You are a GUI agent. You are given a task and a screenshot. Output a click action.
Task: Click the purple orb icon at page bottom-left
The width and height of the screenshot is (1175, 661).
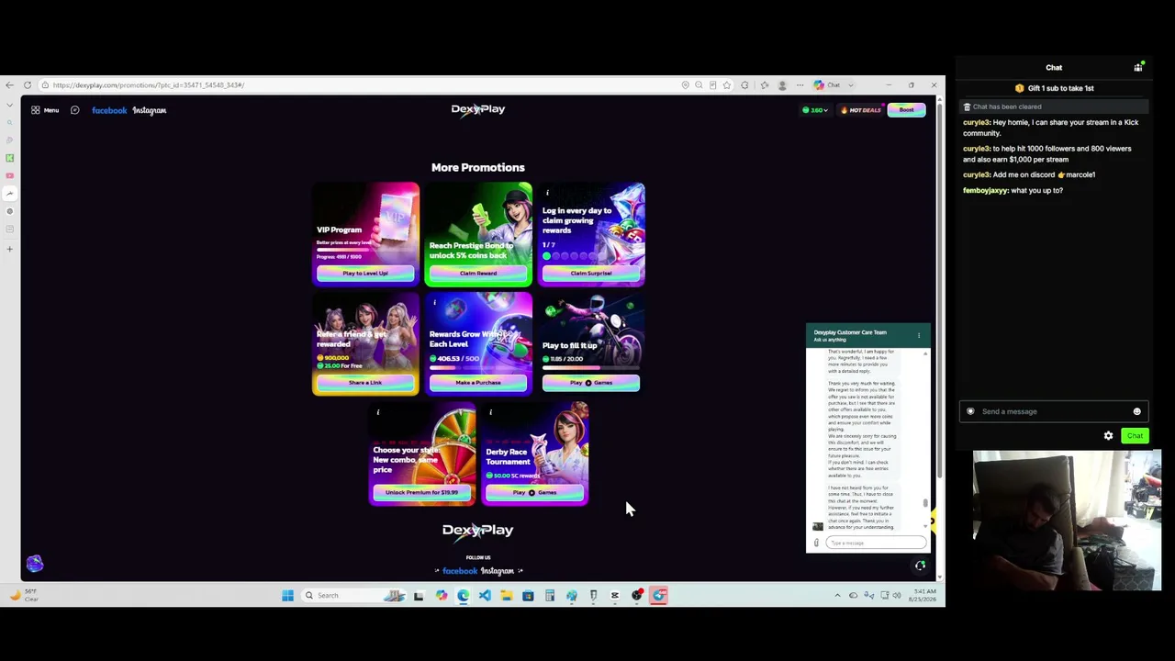(x=35, y=564)
